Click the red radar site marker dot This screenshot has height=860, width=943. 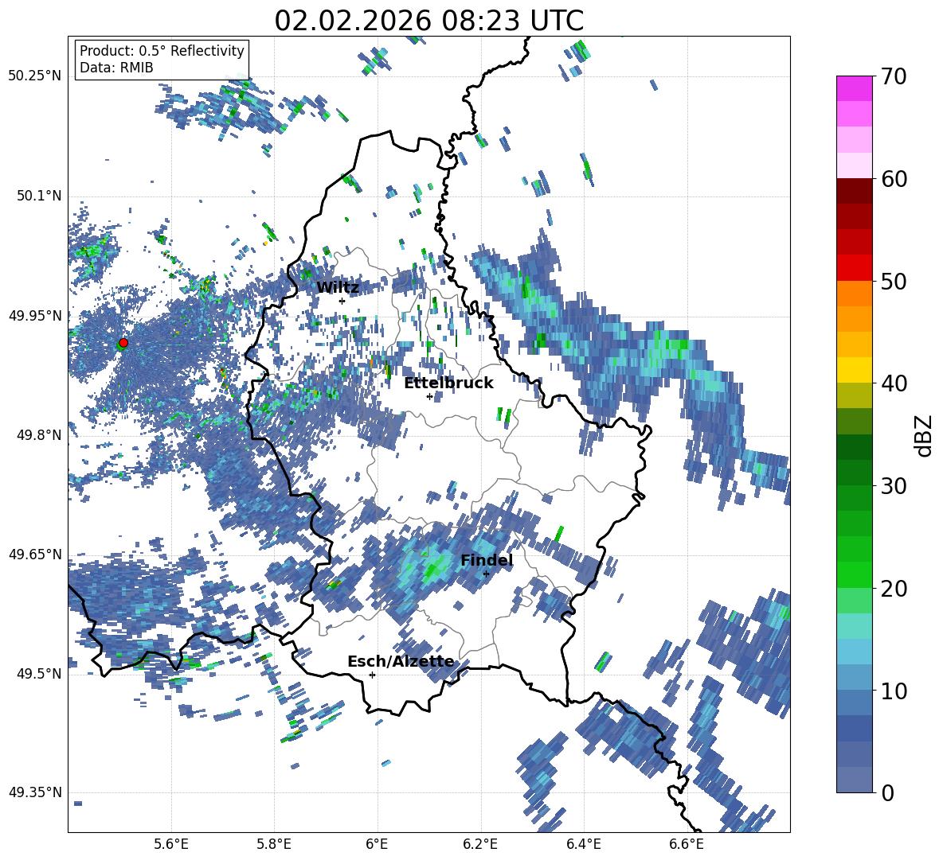123,342
